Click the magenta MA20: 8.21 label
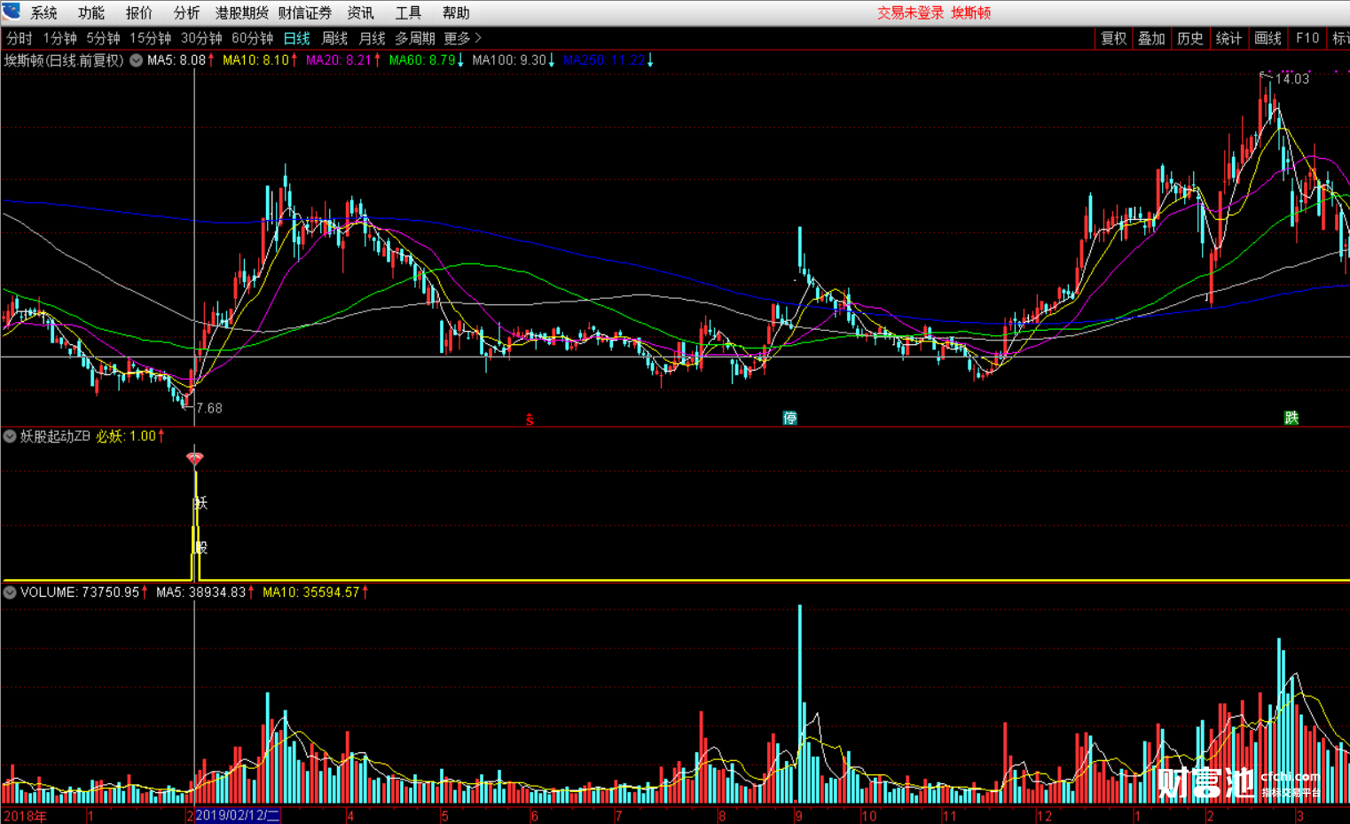 [x=339, y=60]
